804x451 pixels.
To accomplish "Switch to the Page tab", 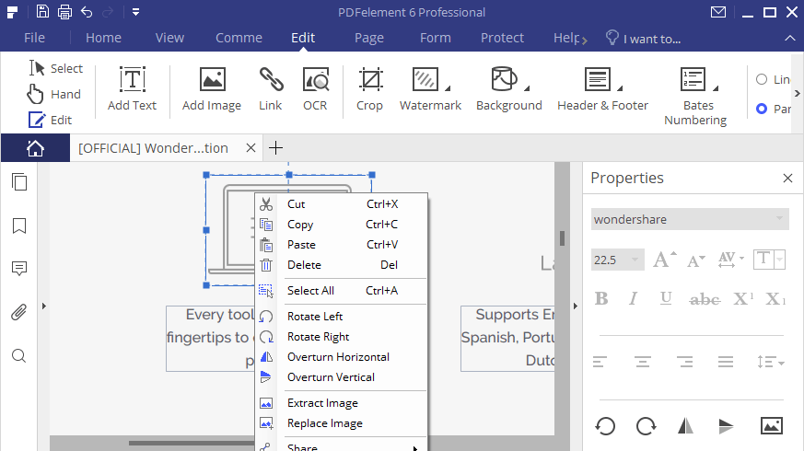I will tap(369, 38).
